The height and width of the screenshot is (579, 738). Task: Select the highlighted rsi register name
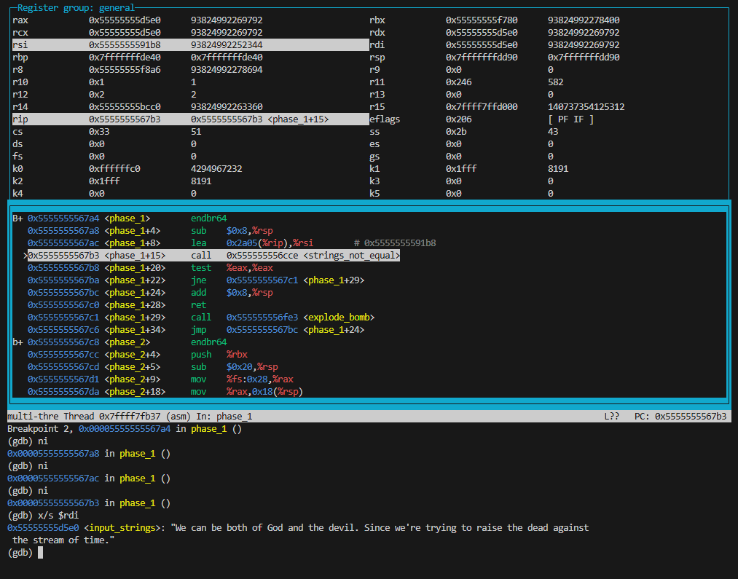(20, 45)
